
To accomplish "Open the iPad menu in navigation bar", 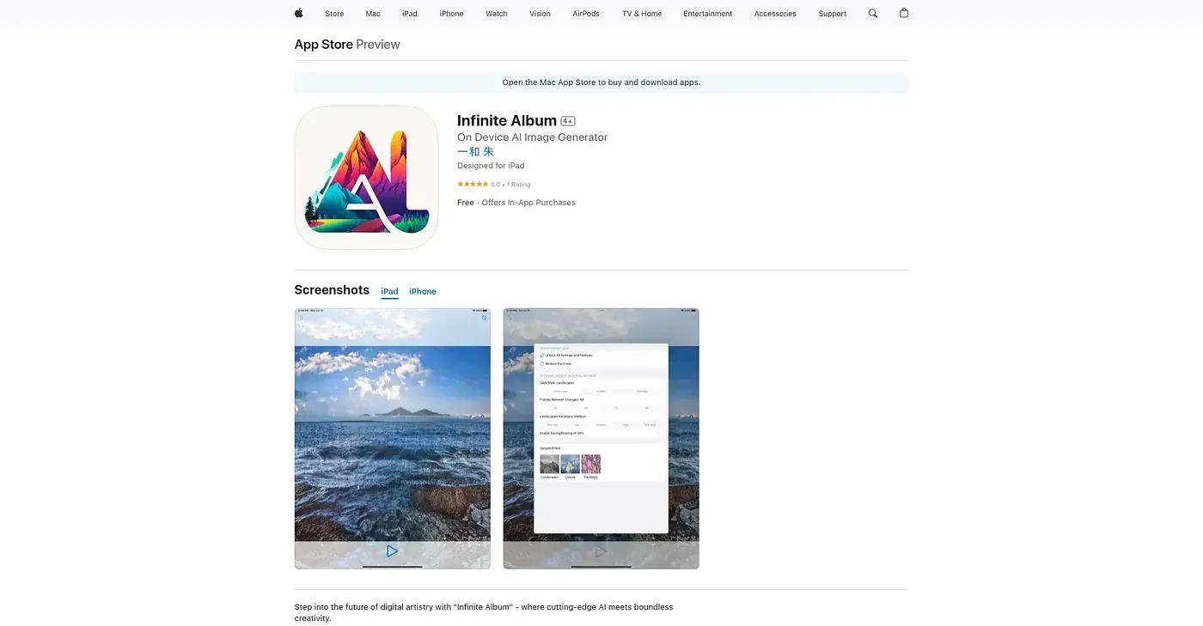I will tap(410, 14).
